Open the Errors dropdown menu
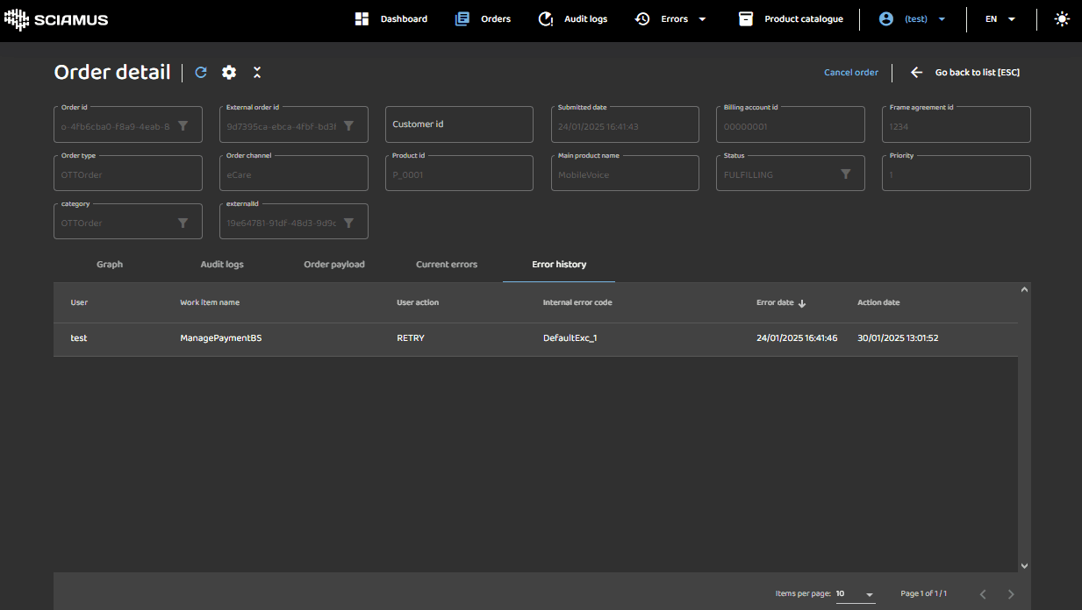Image resolution: width=1082 pixels, height=610 pixels. pos(672,18)
